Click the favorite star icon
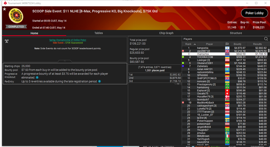The width and height of the screenshot is (270, 147). click(x=5, y=9)
